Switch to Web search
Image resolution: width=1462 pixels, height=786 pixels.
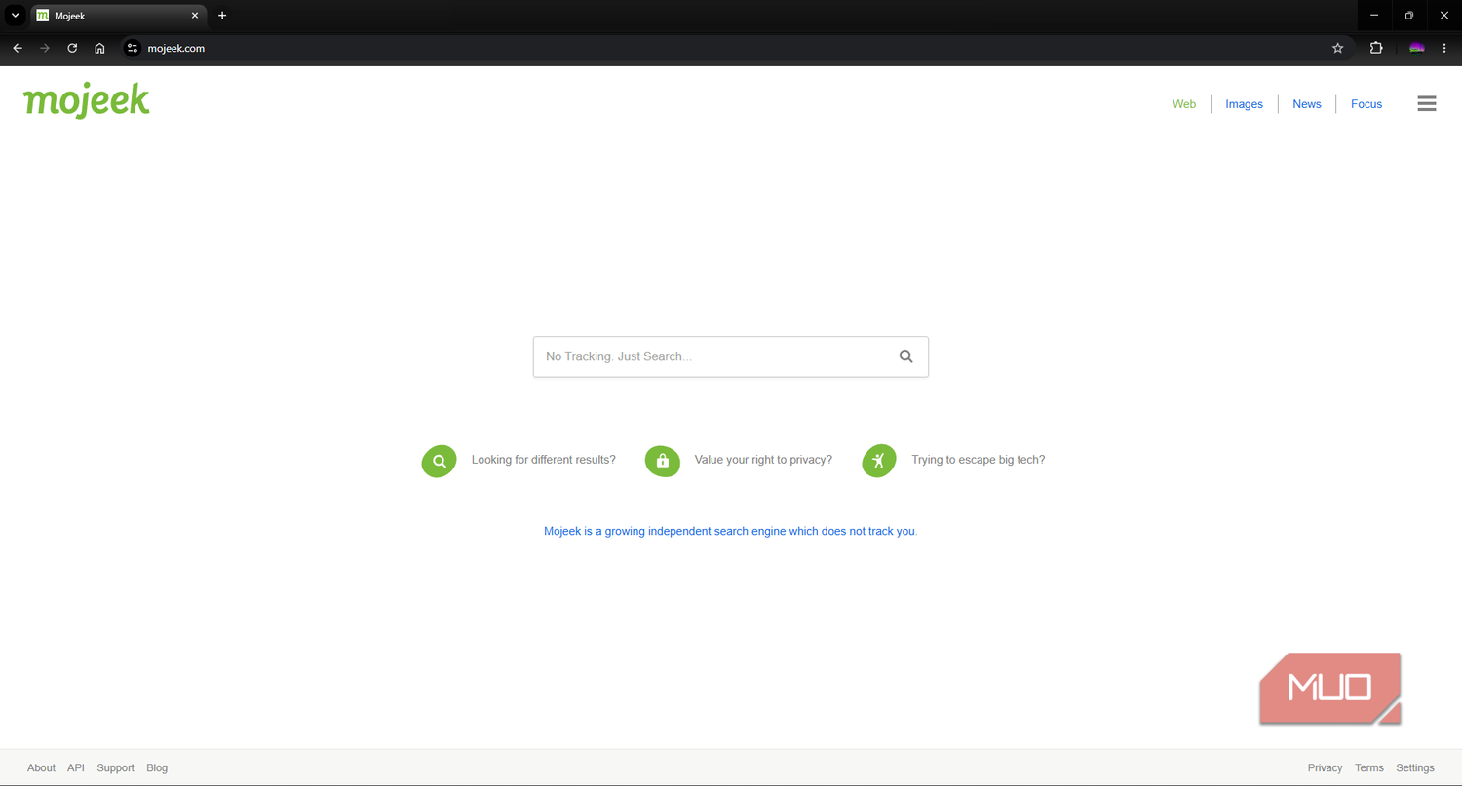(x=1184, y=104)
